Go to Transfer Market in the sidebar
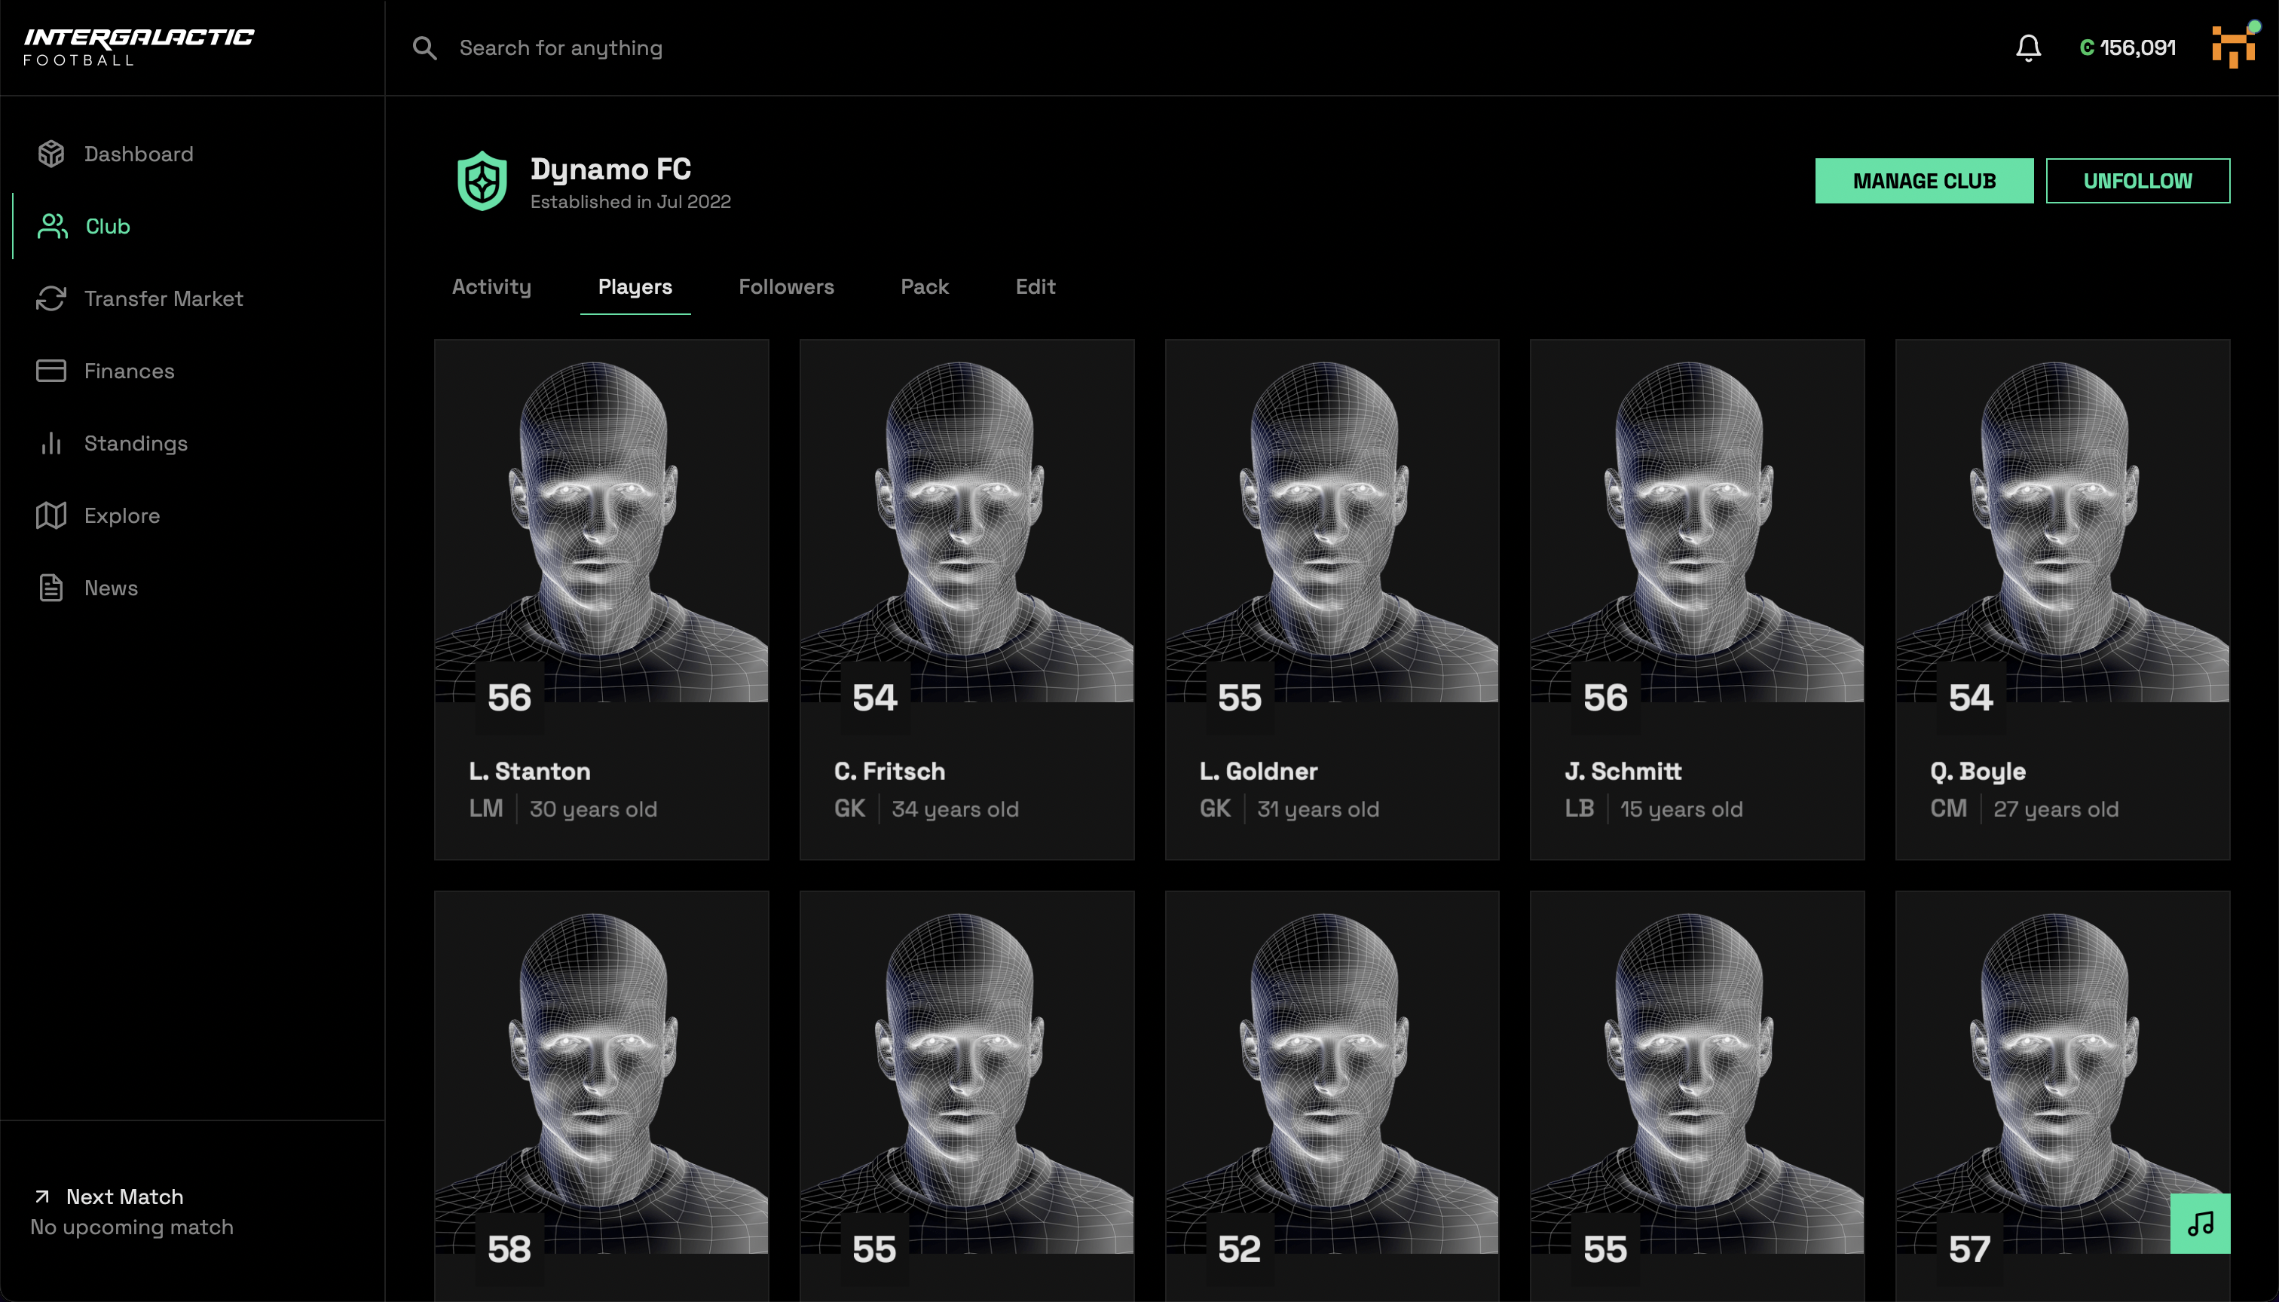This screenshot has width=2279, height=1302. [163, 298]
